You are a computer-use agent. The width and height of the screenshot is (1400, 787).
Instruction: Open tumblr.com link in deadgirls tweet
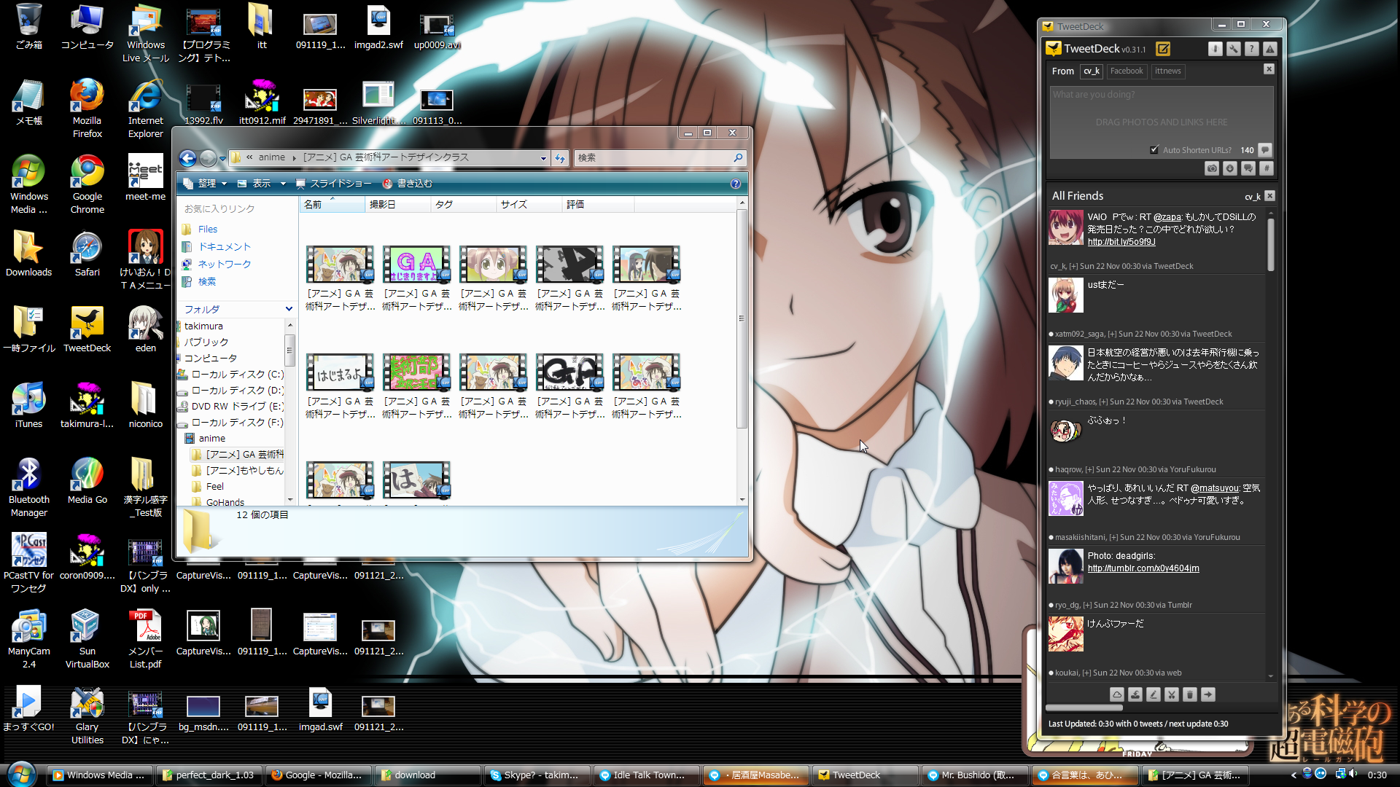(1143, 568)
